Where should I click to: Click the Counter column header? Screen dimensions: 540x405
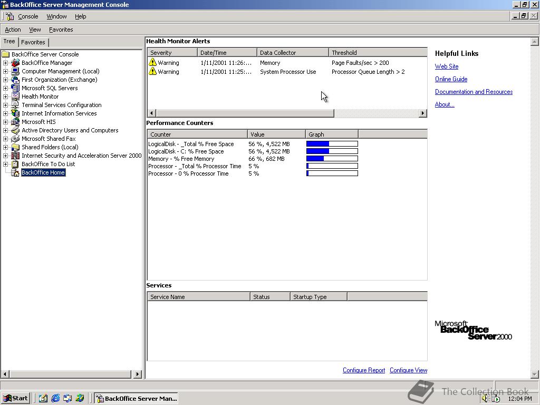[x=198, y=134]
